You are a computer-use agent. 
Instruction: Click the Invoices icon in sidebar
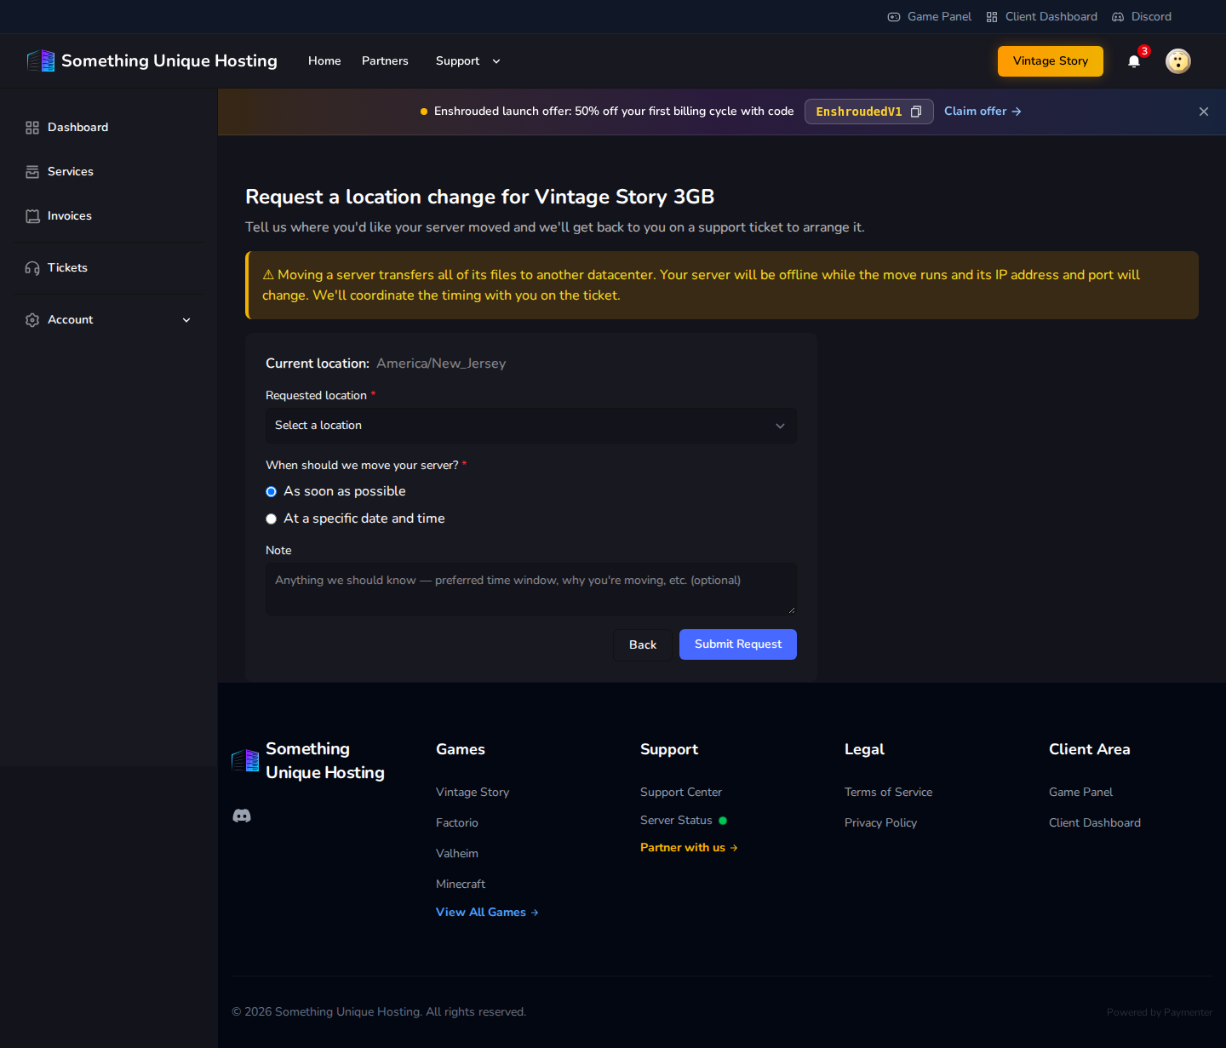tap(32, 216)
